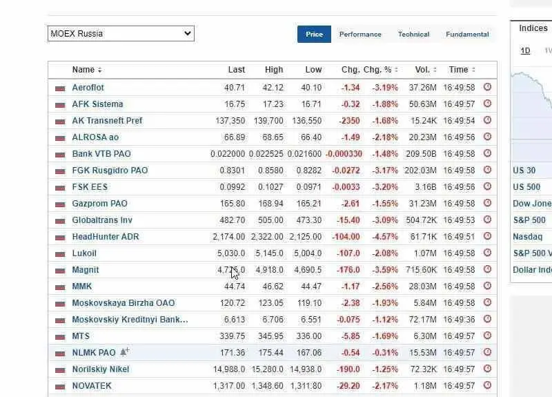
Task: Click the flag icon beside Gazprom PAO
Action: (60, 204)
